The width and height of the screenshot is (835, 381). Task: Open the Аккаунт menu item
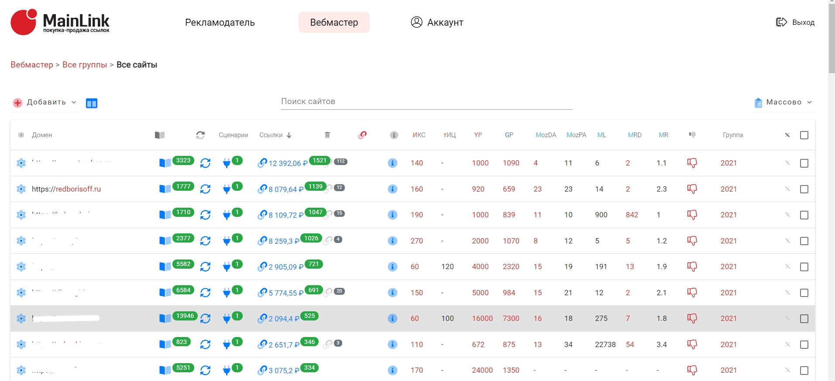[437, 22]
